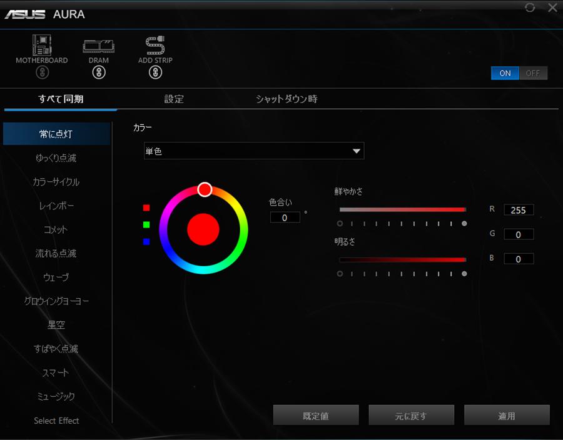Select ウェーブ effect

pyautogui.click(x=56, y=277)
